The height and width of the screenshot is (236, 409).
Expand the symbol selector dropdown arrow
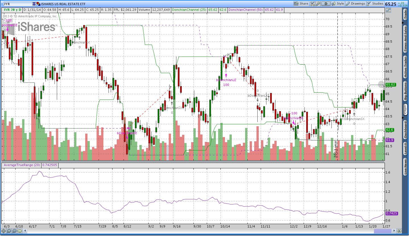coord(34,4)
